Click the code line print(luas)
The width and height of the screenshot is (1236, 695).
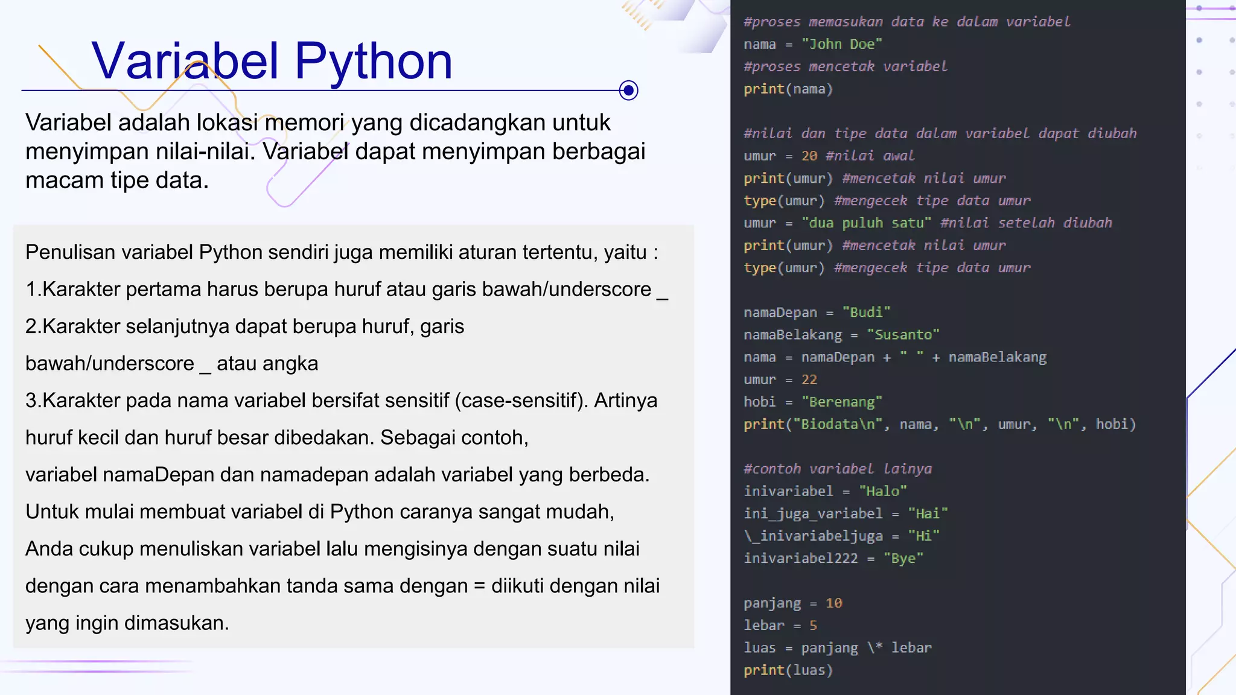(x=788, y=670)
